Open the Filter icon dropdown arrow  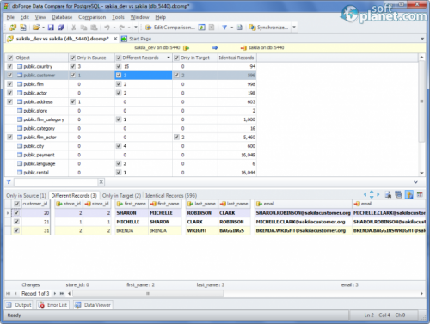click(x=231, y=28)
